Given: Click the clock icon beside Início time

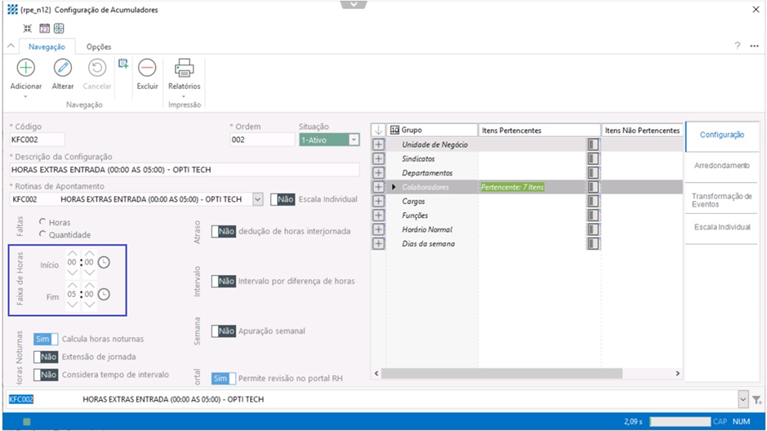Looking at the screenshot, I should [x=104, y=263].
